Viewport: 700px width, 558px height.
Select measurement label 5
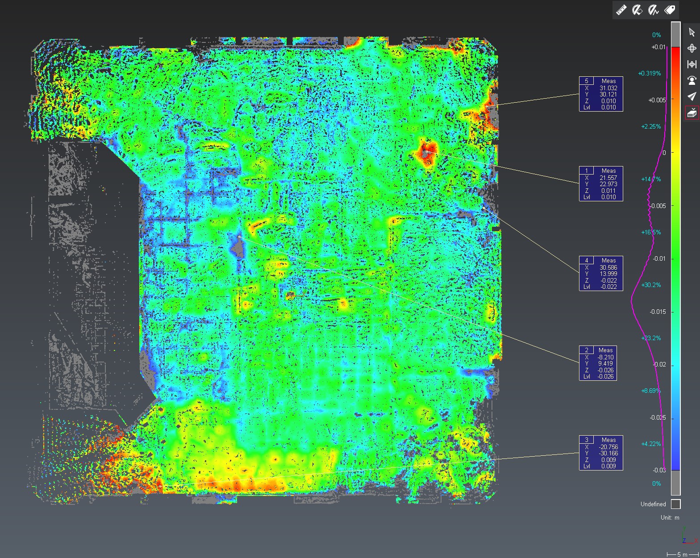tap(601, 94)
